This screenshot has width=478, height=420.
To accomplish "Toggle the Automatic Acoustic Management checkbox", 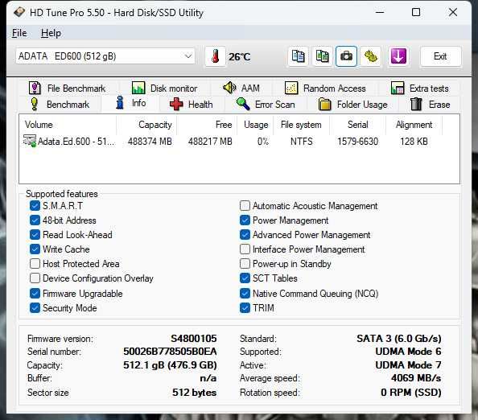I will pos(245,206).
